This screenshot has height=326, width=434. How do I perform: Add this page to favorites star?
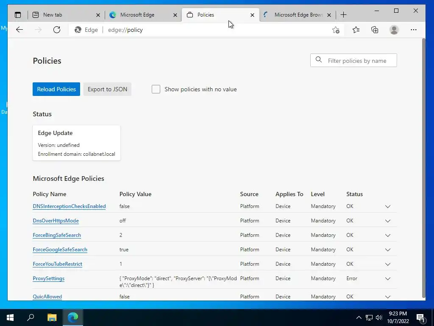336,30
